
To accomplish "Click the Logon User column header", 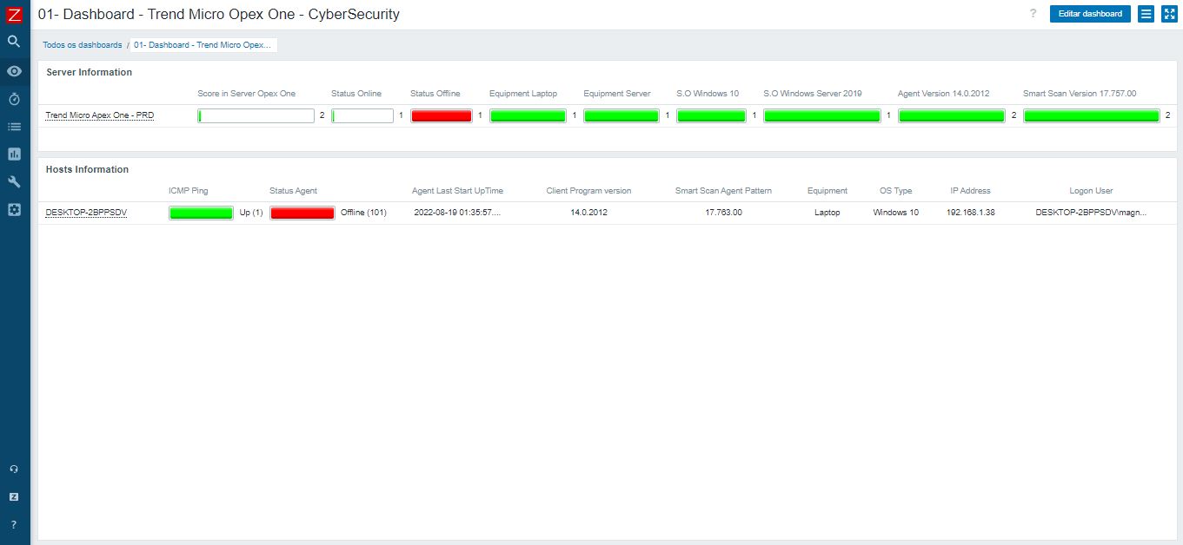I will [x=1091, y=191].
